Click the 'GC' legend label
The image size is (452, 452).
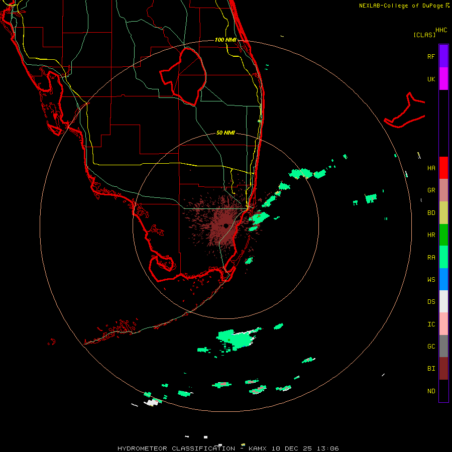click(431, 347)
